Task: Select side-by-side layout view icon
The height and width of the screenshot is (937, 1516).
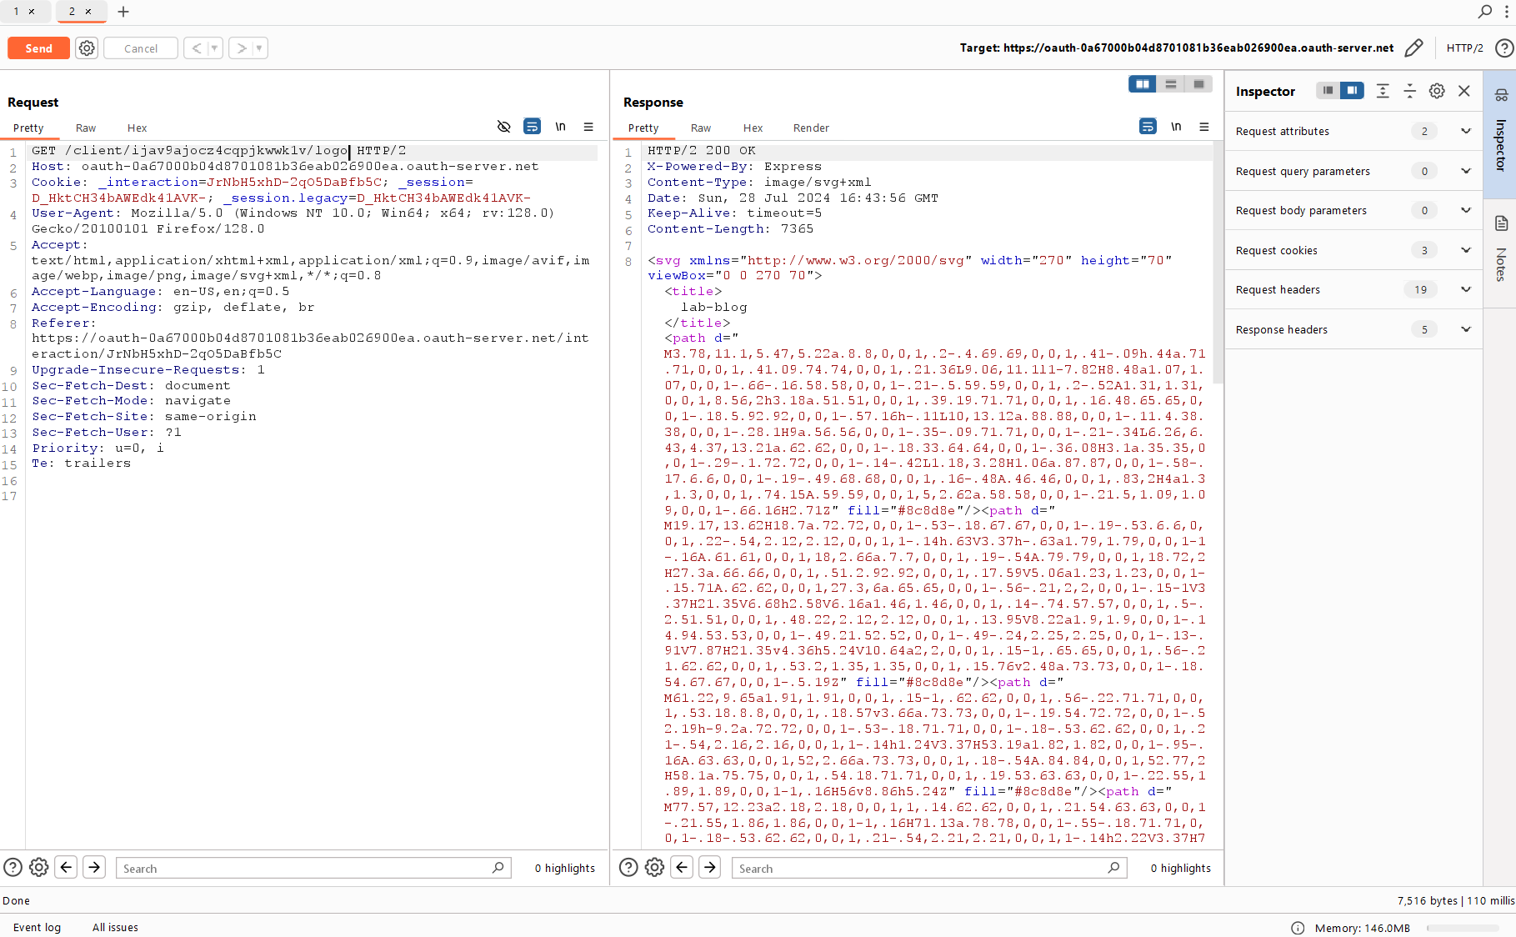Action: pyautogui.click(x=1142, y=84)
